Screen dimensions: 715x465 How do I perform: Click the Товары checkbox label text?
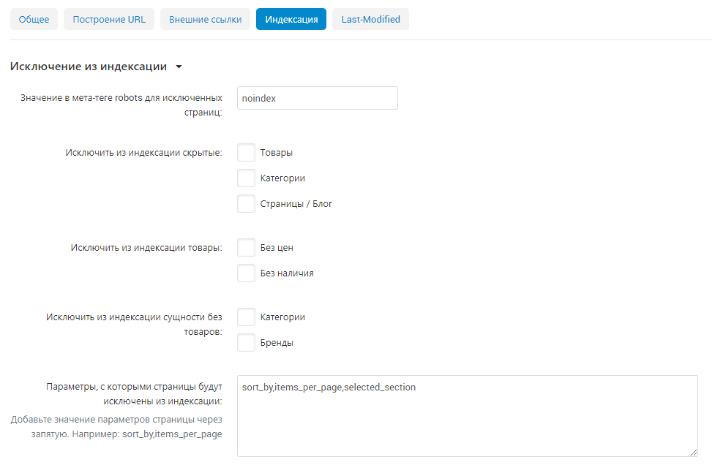click(x=277, y=153)
